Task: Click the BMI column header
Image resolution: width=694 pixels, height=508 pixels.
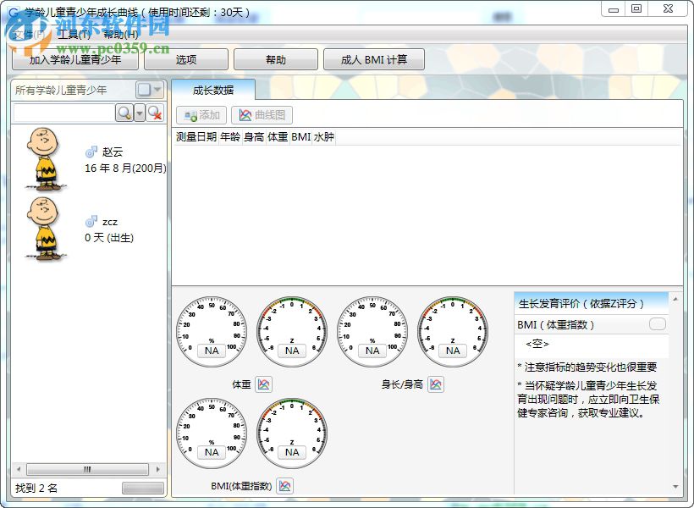Action: click(301, 137)
